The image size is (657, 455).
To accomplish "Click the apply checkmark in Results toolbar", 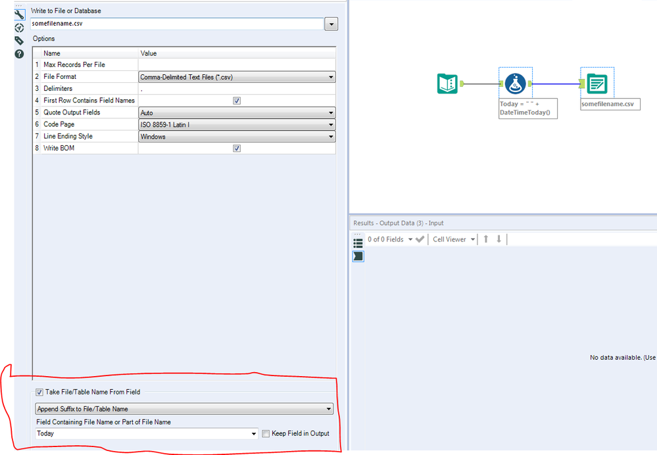I will tap(420, 239).
